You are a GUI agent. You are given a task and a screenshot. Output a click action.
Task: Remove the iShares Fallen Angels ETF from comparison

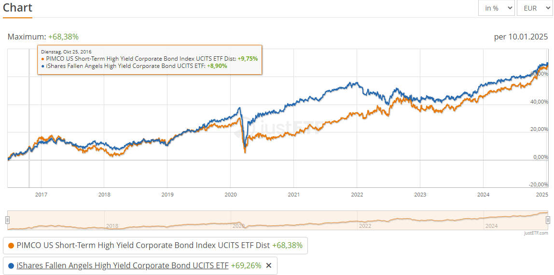(x=269, y=265)
